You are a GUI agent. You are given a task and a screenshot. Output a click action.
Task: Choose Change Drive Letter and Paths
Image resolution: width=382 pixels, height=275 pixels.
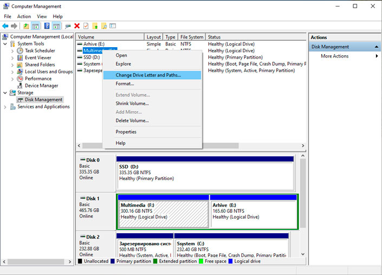[152, 75]
